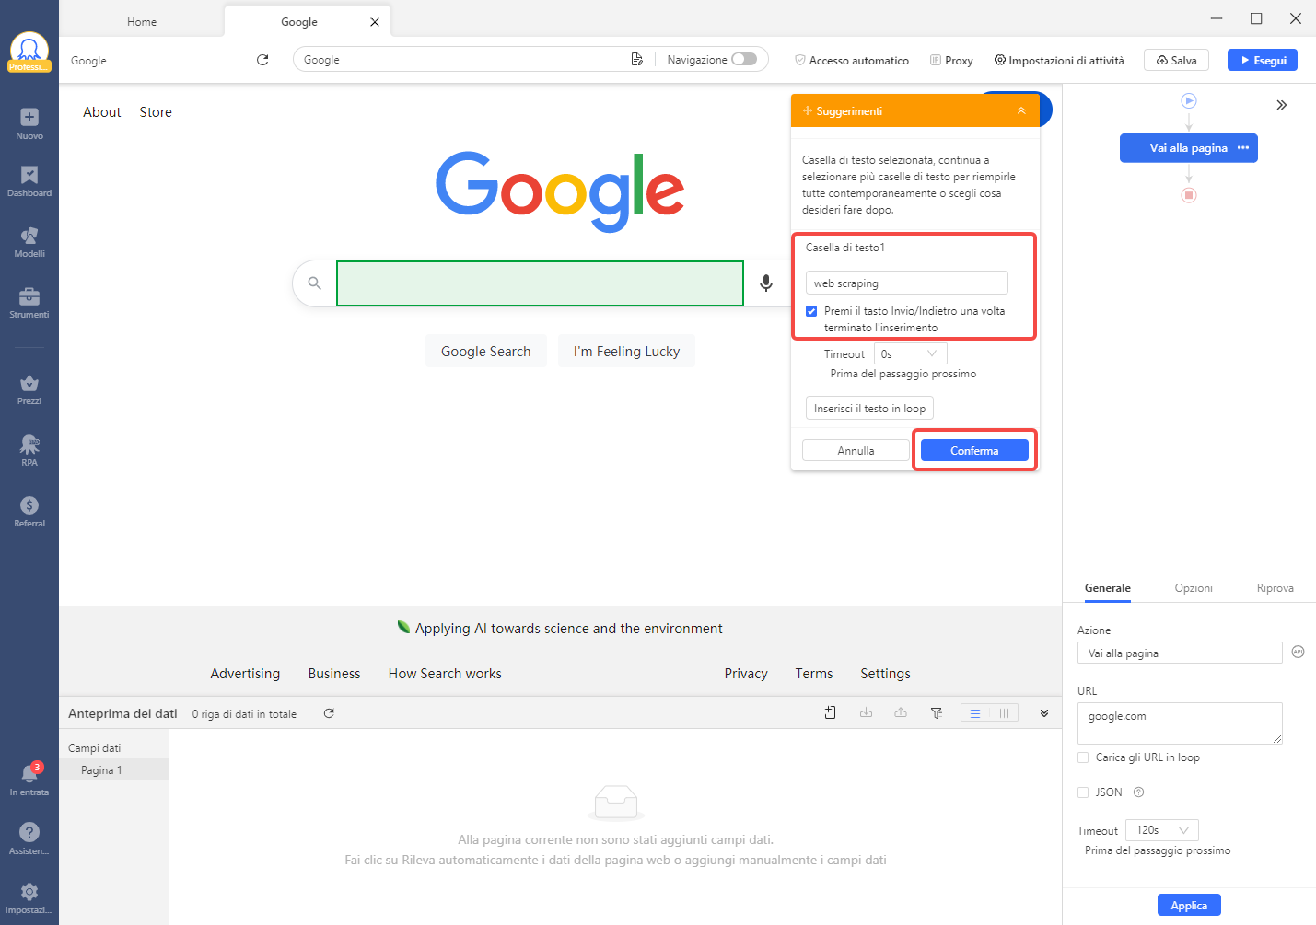
Task: Uncheck press Enter after input checkbox
Action: (811, 311)
